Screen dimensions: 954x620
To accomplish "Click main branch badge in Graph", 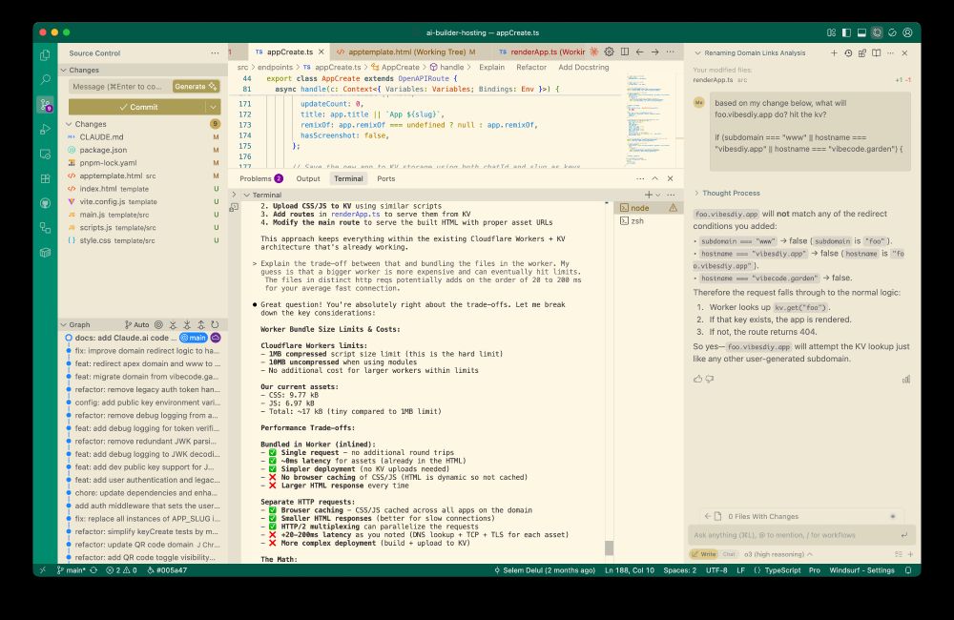I will point(194,338).
